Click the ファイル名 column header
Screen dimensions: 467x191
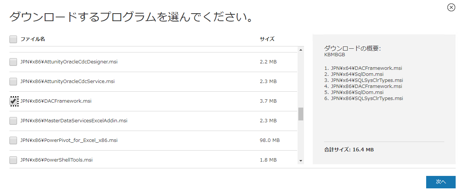[33, 39]
